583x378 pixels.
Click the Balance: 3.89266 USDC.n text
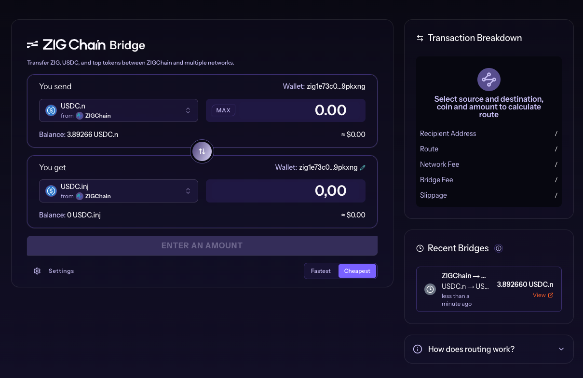tap(79, 135)
